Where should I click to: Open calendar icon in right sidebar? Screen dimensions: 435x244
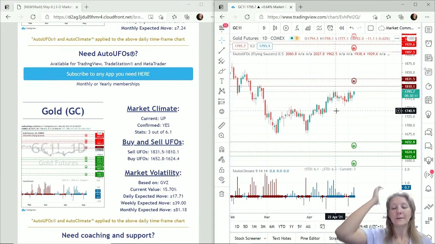(428, 100)
